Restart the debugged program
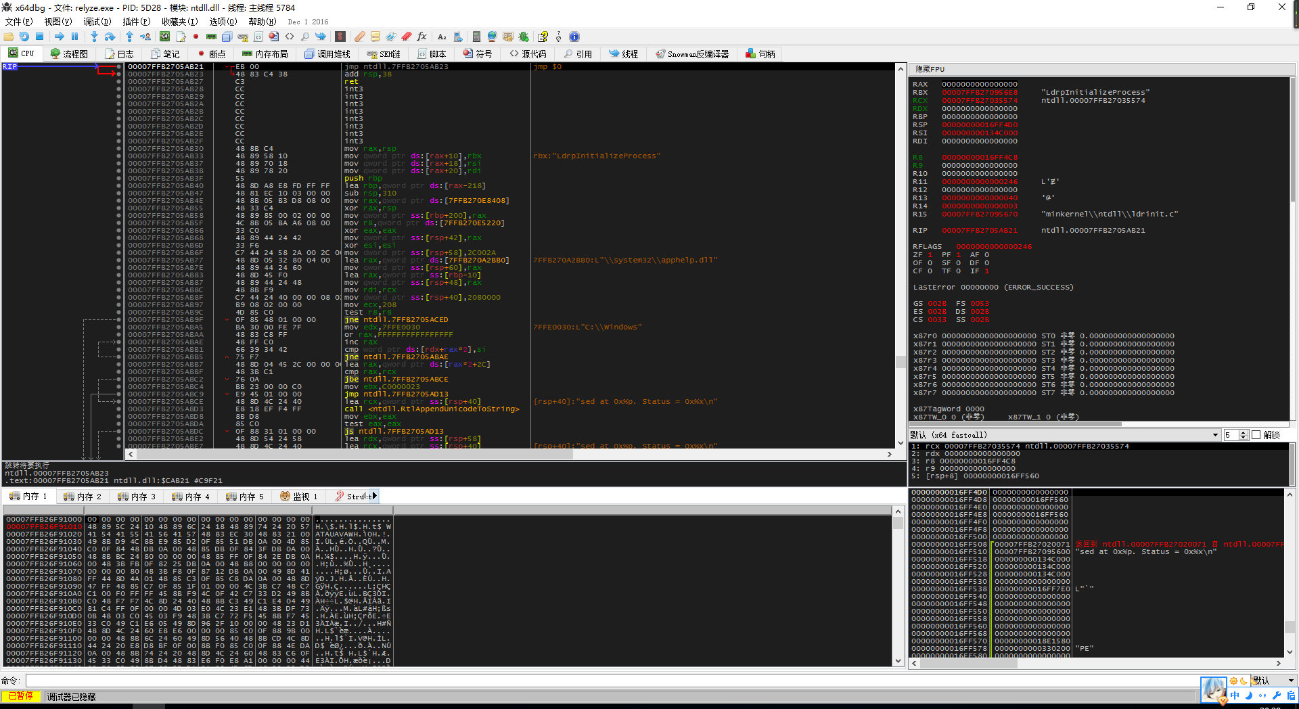The height and width of the screenshot is (709, 1299). coord(24,37)
